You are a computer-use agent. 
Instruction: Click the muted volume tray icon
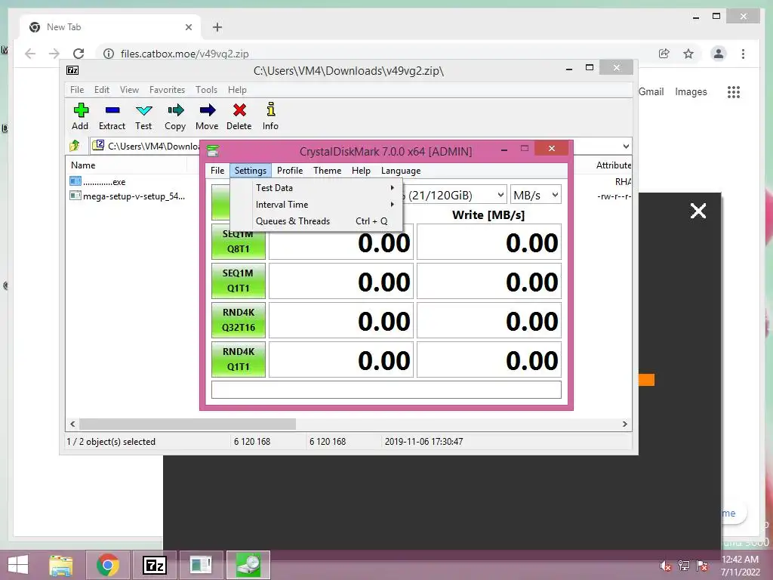(666, 565)
